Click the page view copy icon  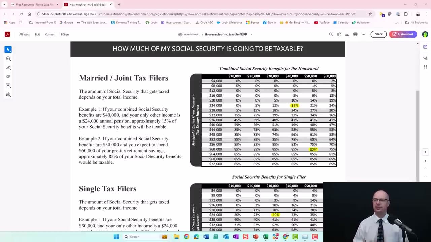click(x=339, y=34)
